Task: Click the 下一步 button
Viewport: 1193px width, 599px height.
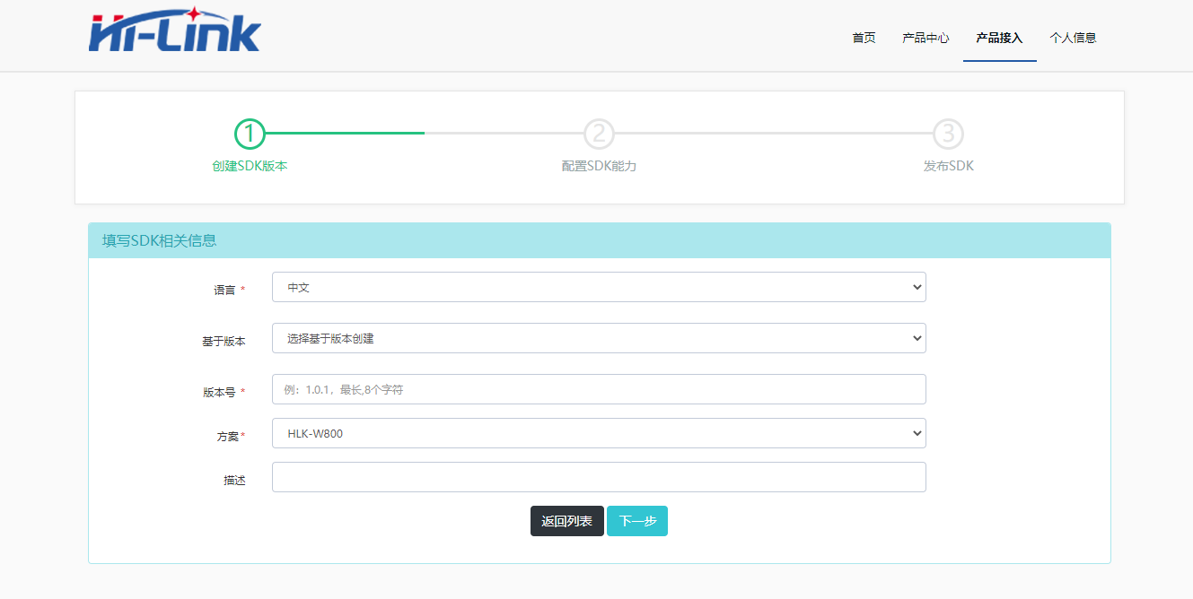Action: 636,521
